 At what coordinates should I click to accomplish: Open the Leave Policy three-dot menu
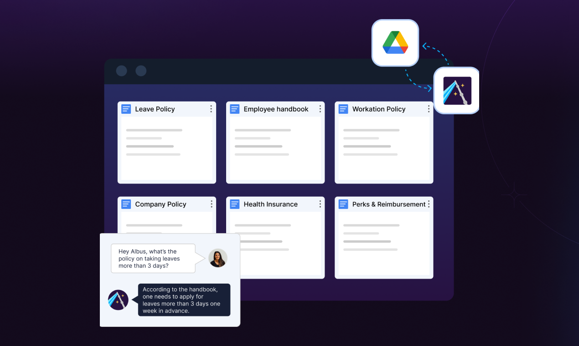point(211,109)
